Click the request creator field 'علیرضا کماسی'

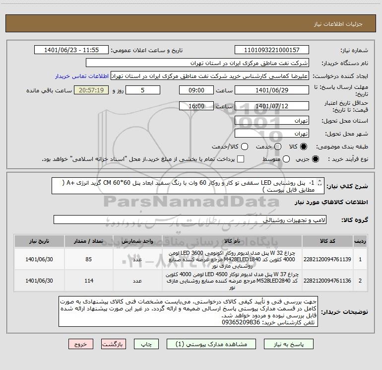point(210,76)
